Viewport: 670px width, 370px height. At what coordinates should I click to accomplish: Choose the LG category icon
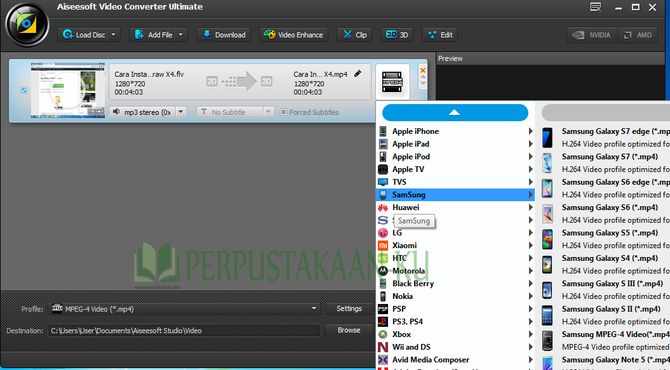coord(383,233)
